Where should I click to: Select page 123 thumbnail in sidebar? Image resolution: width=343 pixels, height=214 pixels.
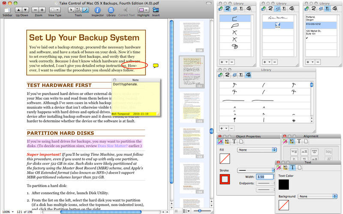[x=192, y=143]
